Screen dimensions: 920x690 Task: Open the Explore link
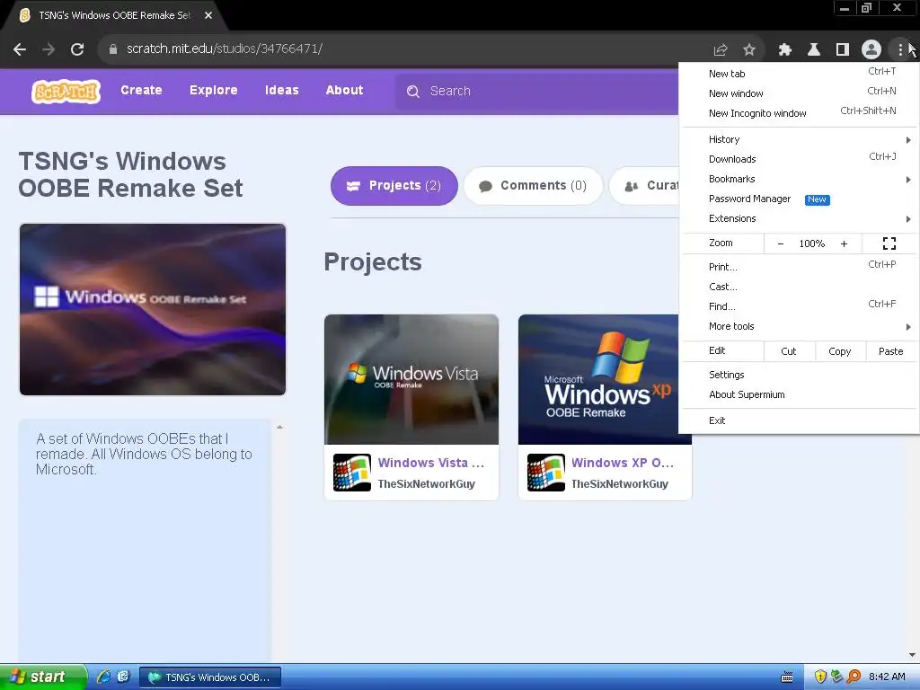[x=214, y=91]
